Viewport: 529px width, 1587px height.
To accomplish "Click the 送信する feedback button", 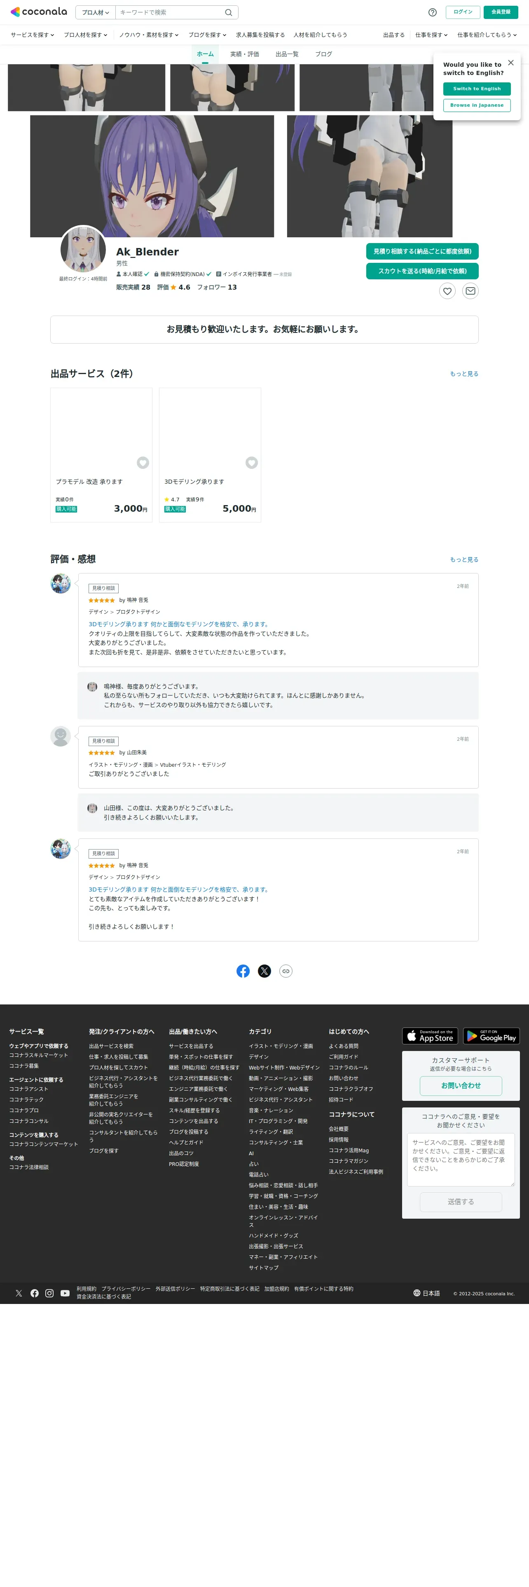I will 461,1202.
